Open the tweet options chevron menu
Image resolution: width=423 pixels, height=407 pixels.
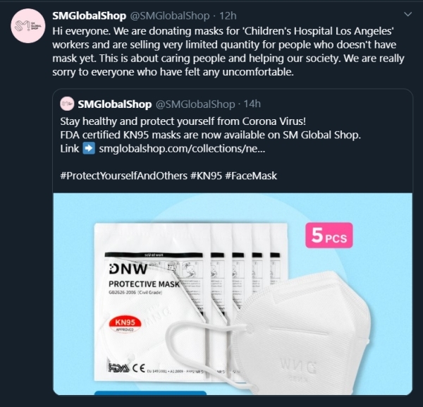point(407,14)
